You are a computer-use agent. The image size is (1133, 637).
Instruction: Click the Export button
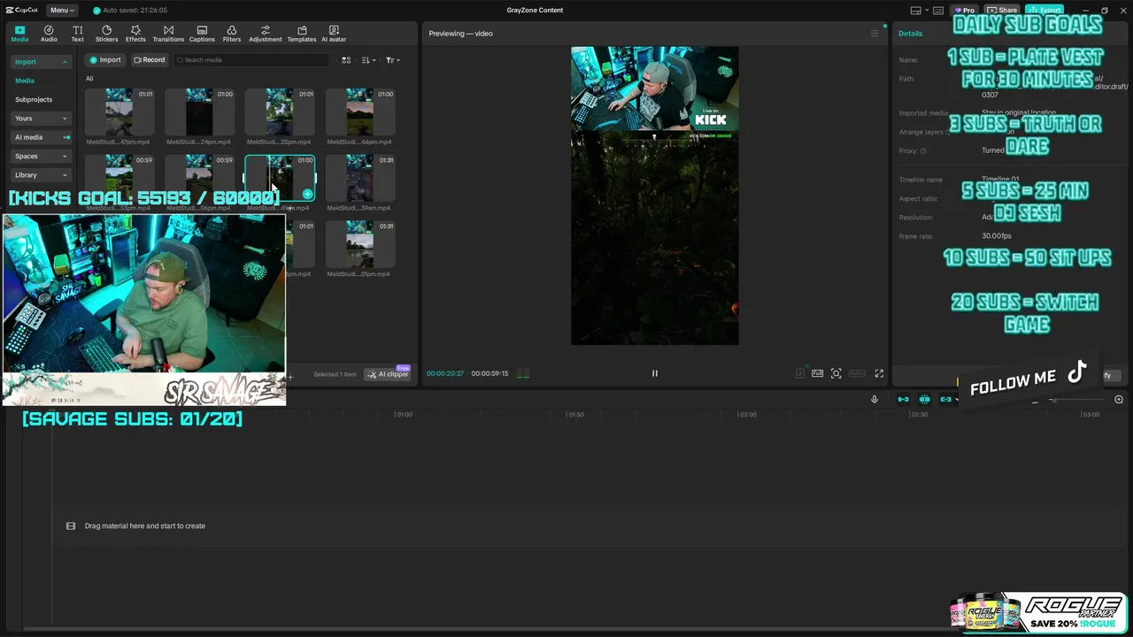[1045, 10]
